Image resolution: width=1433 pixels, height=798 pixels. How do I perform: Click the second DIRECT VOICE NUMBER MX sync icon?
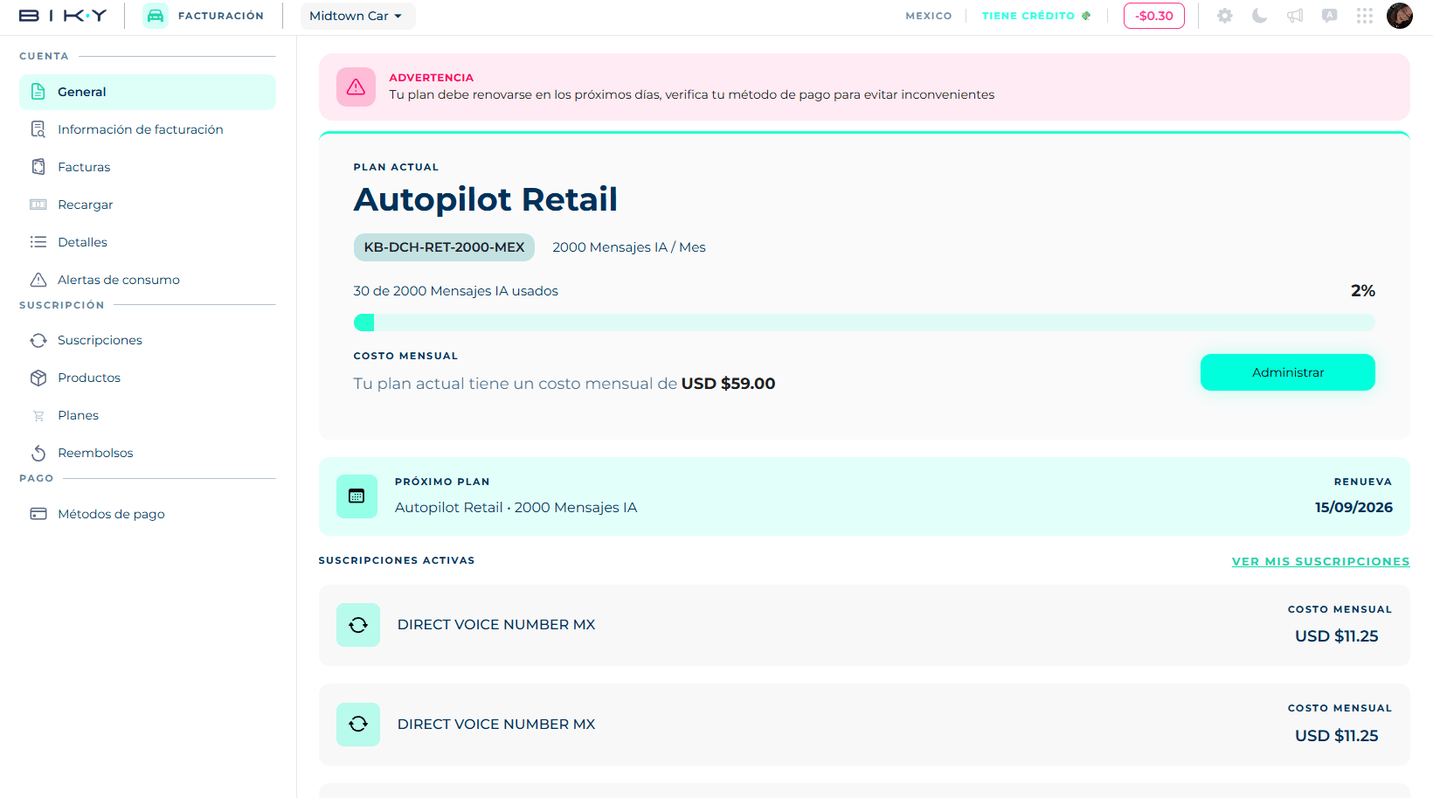(358, 725)
